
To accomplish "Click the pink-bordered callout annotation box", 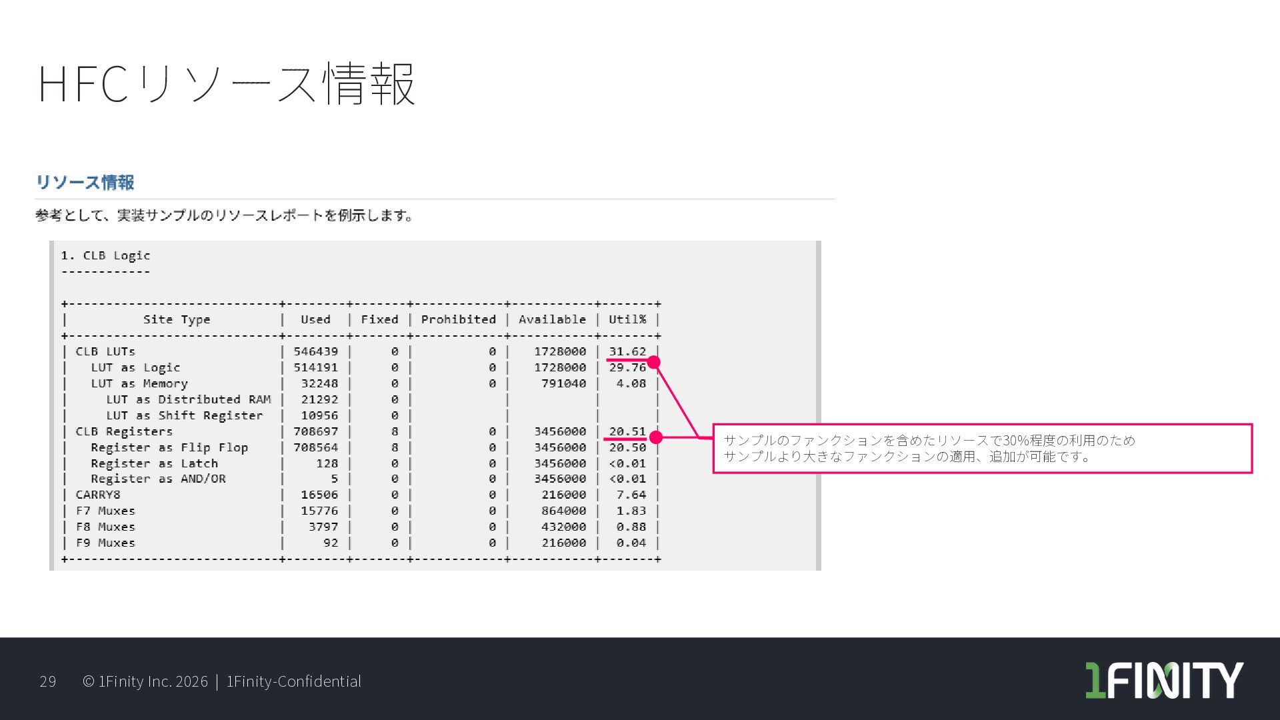I will (x=982, y=449).
